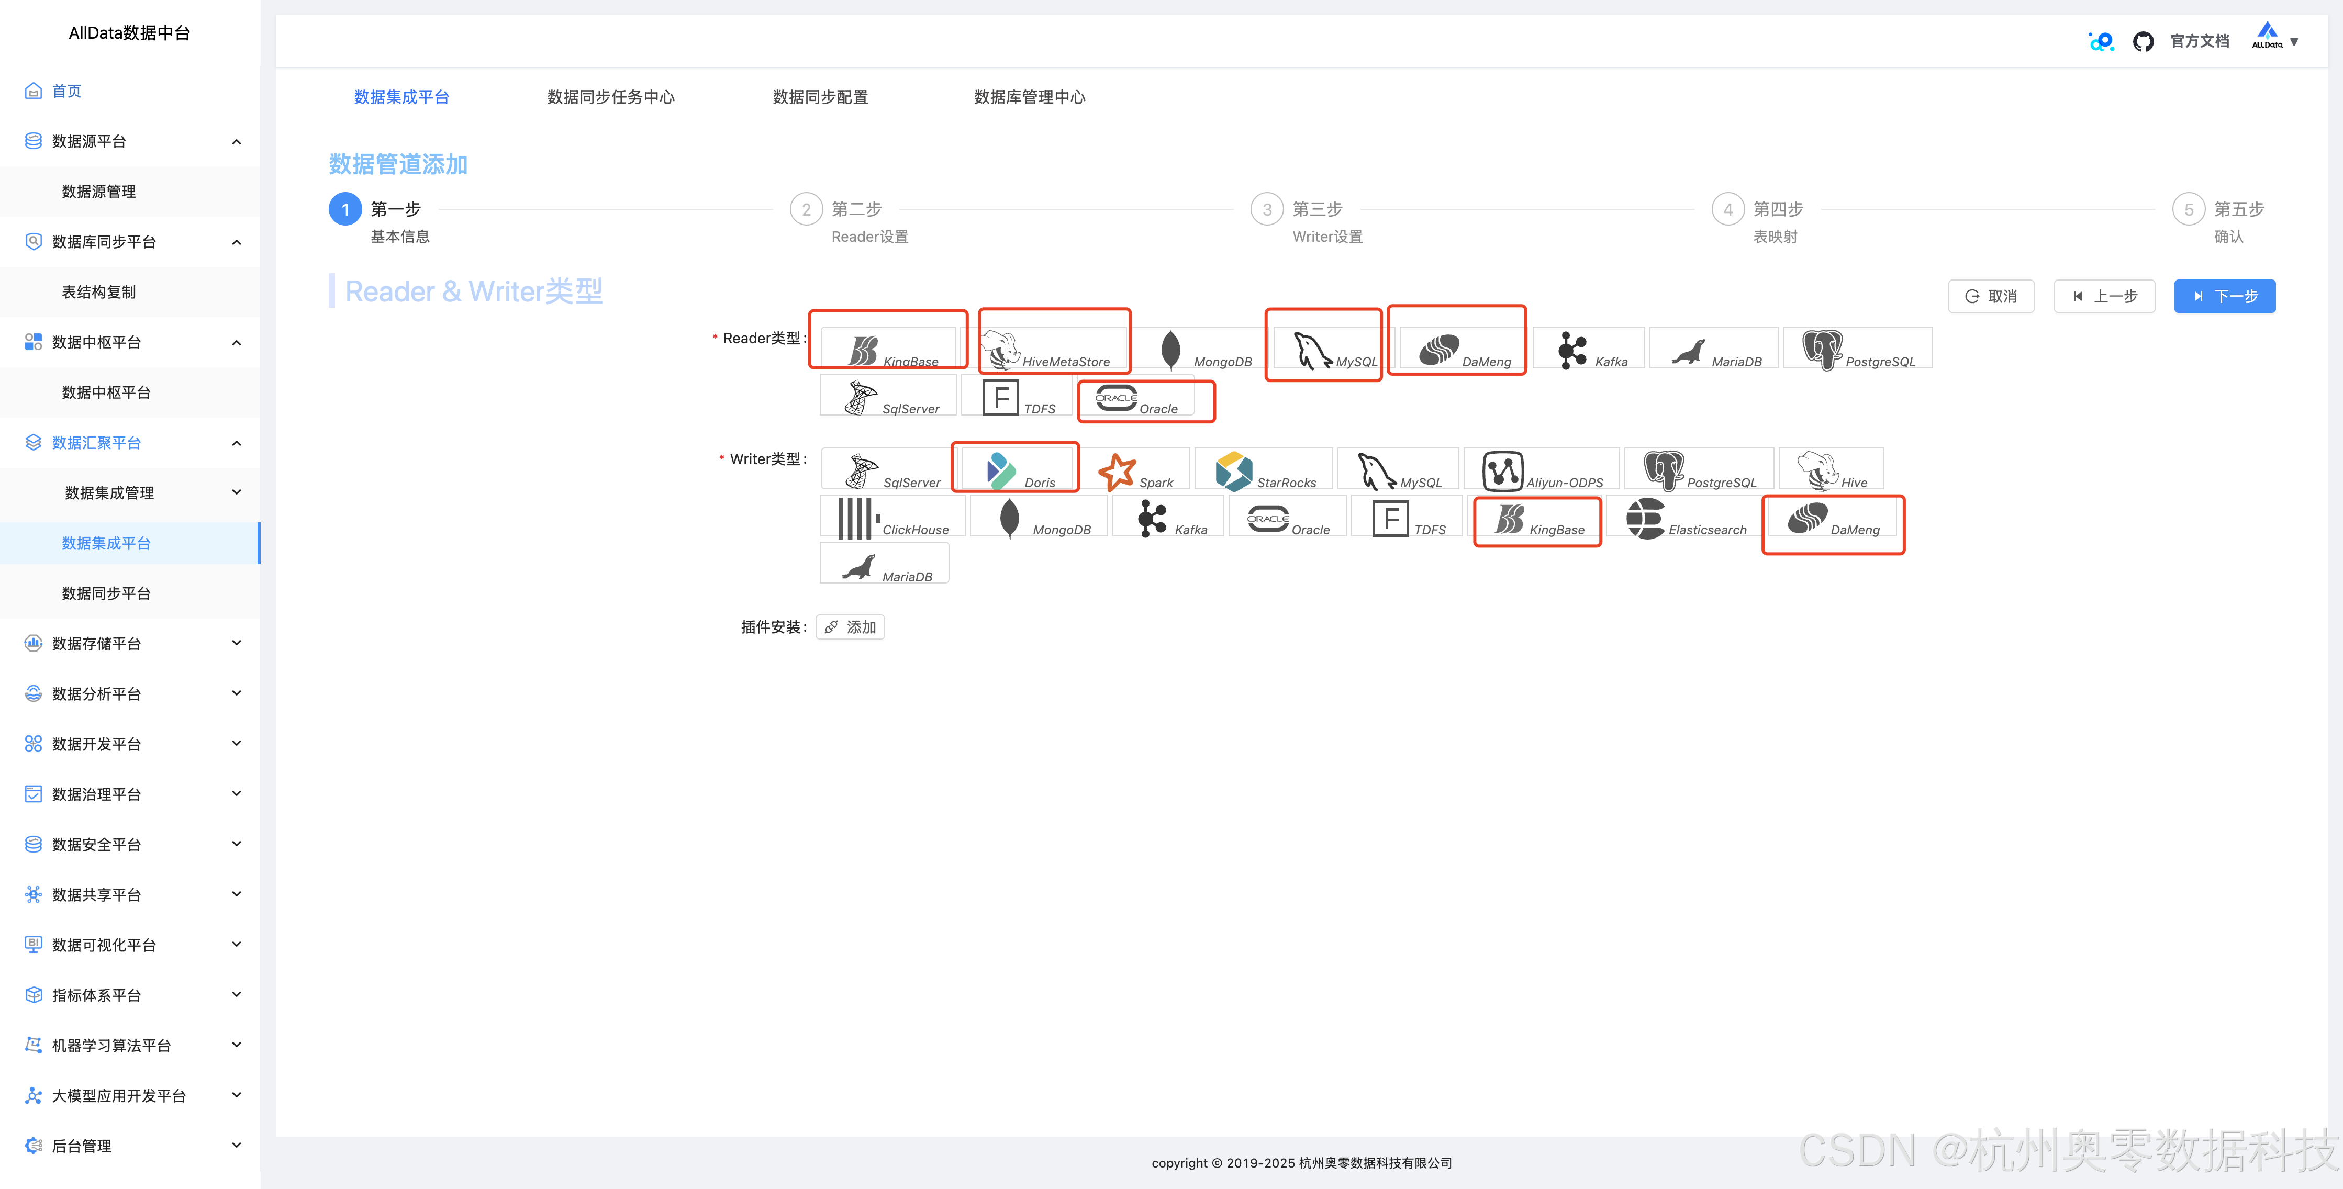The width and height of the screenshot is (2343, 1189).
Task: Collapse 数据汇聚平台 sidebar section
Action: 237,444
